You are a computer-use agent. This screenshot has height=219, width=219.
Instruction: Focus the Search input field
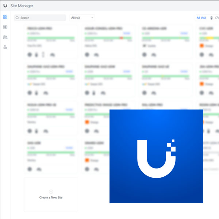click(x=40, y=18)
